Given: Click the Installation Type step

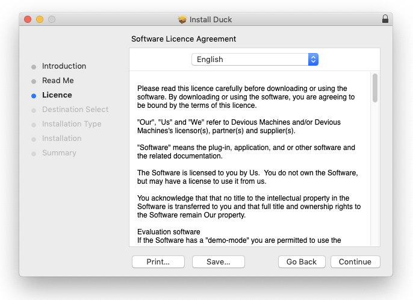Looking at the screenshot, I should coord(72,124).
